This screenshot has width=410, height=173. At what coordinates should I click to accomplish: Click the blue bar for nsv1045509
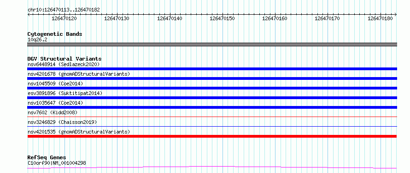(212, 88)
